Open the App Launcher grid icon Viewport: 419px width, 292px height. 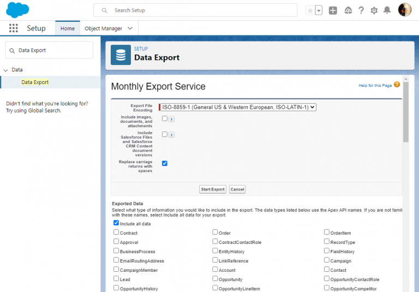(x=14, y=28)
